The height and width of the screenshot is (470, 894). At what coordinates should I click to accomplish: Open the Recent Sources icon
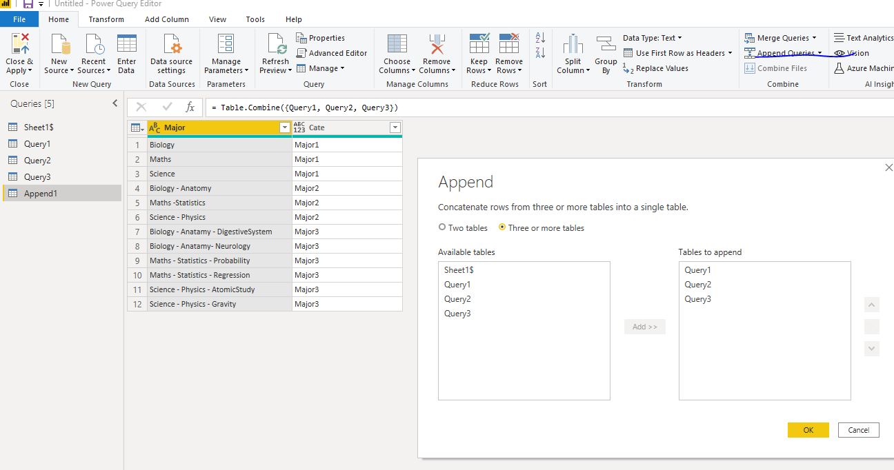coord(93,43)
